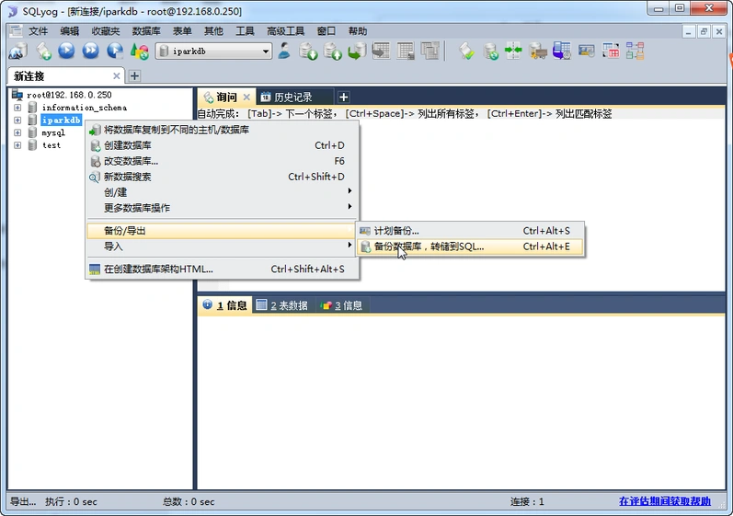Open the 帮助 menu

[358, 31]
